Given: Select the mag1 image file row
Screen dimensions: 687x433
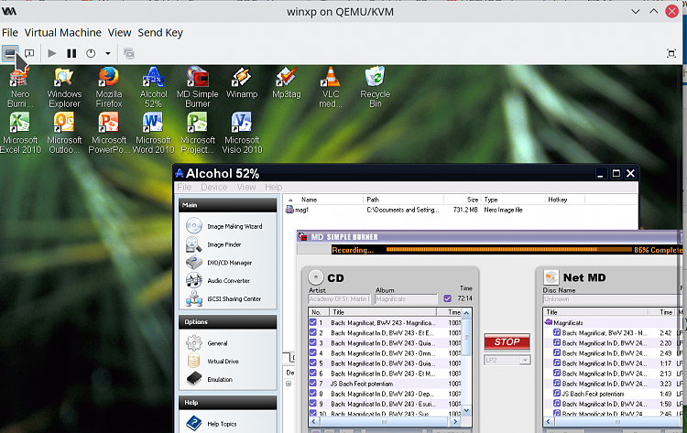Looking at the screenshot, I should pos(460,210).
